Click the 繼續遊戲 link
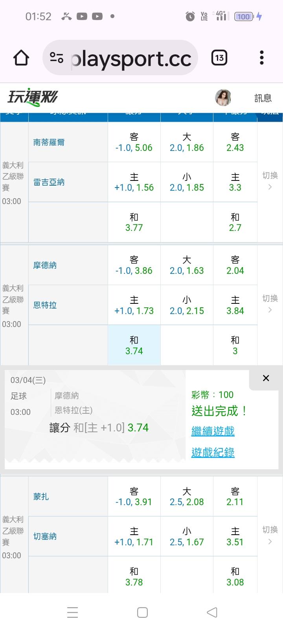This screenshot has height=632, width=283. [x=213, y=431]
